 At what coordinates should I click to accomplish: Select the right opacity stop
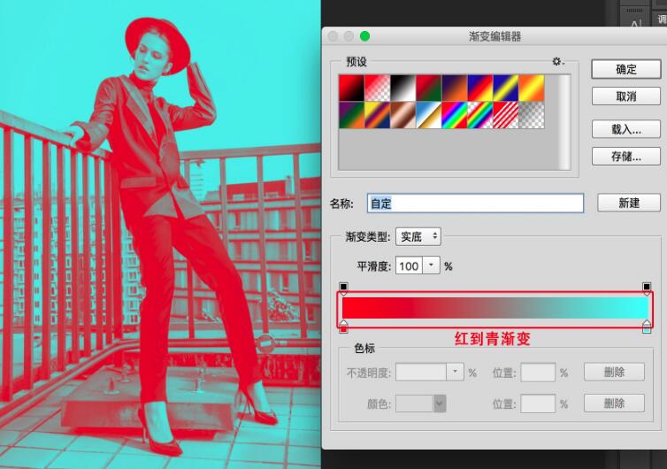(x=647, y=288)
